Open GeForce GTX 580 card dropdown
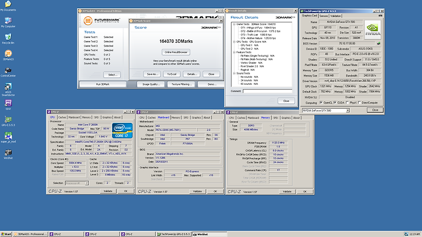This screenshot has width=422, height=237. pyautogui.click(x=348, y=111)
